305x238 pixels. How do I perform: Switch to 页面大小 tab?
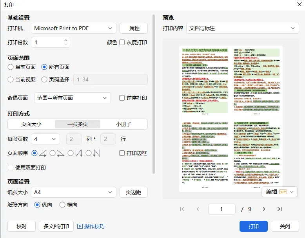[31, 124]
